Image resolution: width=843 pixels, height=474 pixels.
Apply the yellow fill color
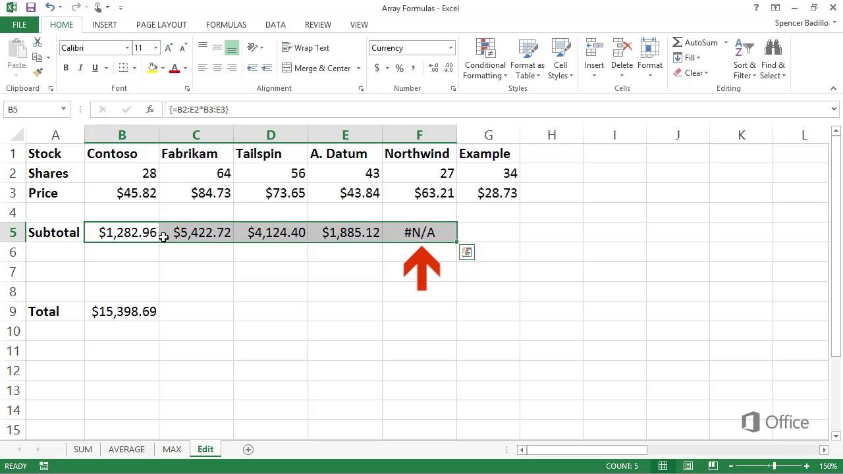click(153, 68)
